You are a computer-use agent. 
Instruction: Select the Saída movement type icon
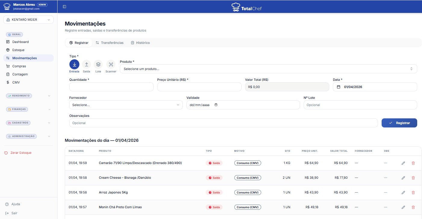point(86,64)
